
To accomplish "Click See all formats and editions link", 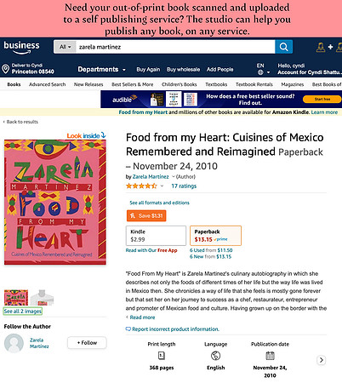I will pos(159,203).
